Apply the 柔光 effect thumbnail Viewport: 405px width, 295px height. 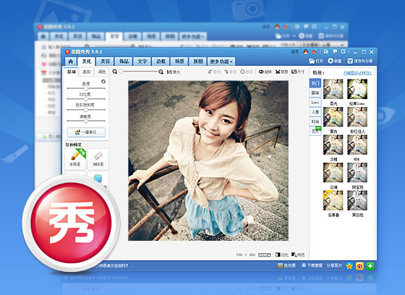point(333,89)
